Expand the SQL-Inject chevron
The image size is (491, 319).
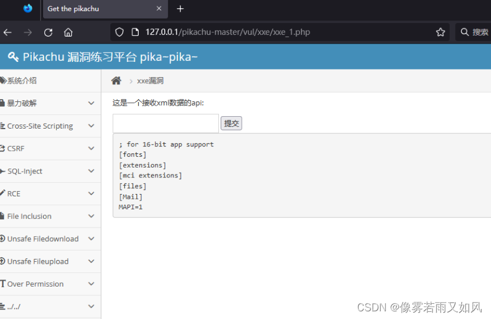click(91, 171)
